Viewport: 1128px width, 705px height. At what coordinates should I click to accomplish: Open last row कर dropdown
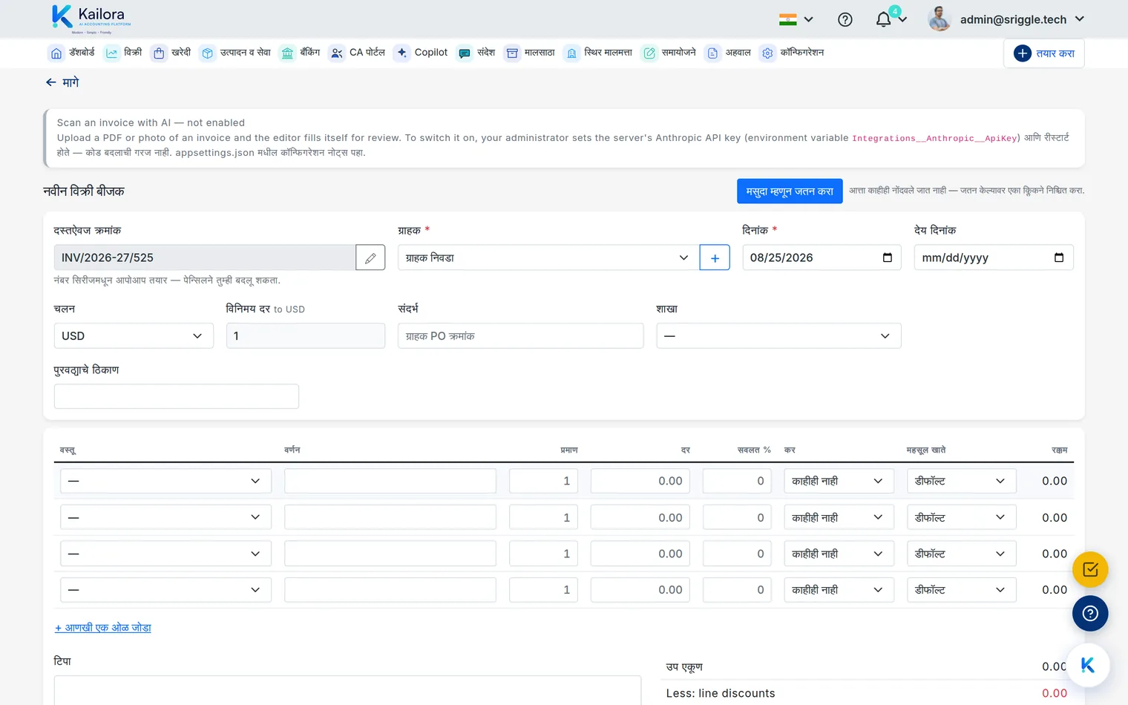839,590
